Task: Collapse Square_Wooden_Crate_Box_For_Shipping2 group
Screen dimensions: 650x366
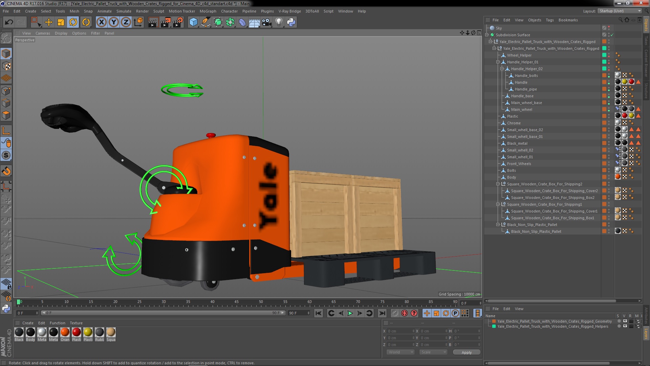Action: tap(498, 184)
